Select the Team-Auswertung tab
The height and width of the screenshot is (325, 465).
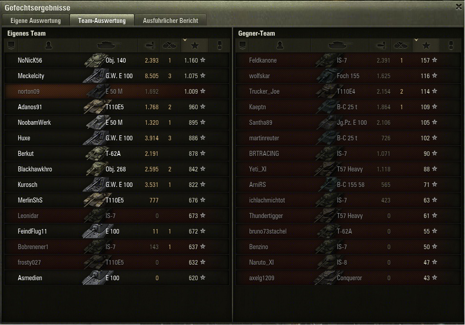[102, 21]
